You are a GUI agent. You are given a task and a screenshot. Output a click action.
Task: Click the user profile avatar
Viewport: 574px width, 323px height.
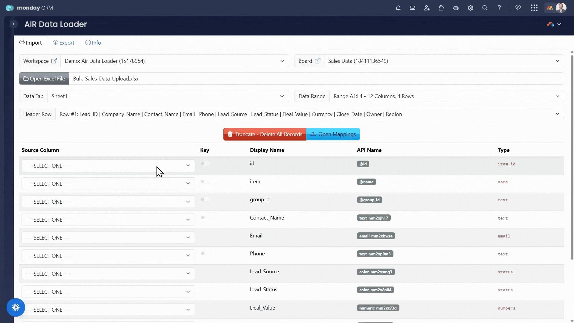click(x=561, y=8)
